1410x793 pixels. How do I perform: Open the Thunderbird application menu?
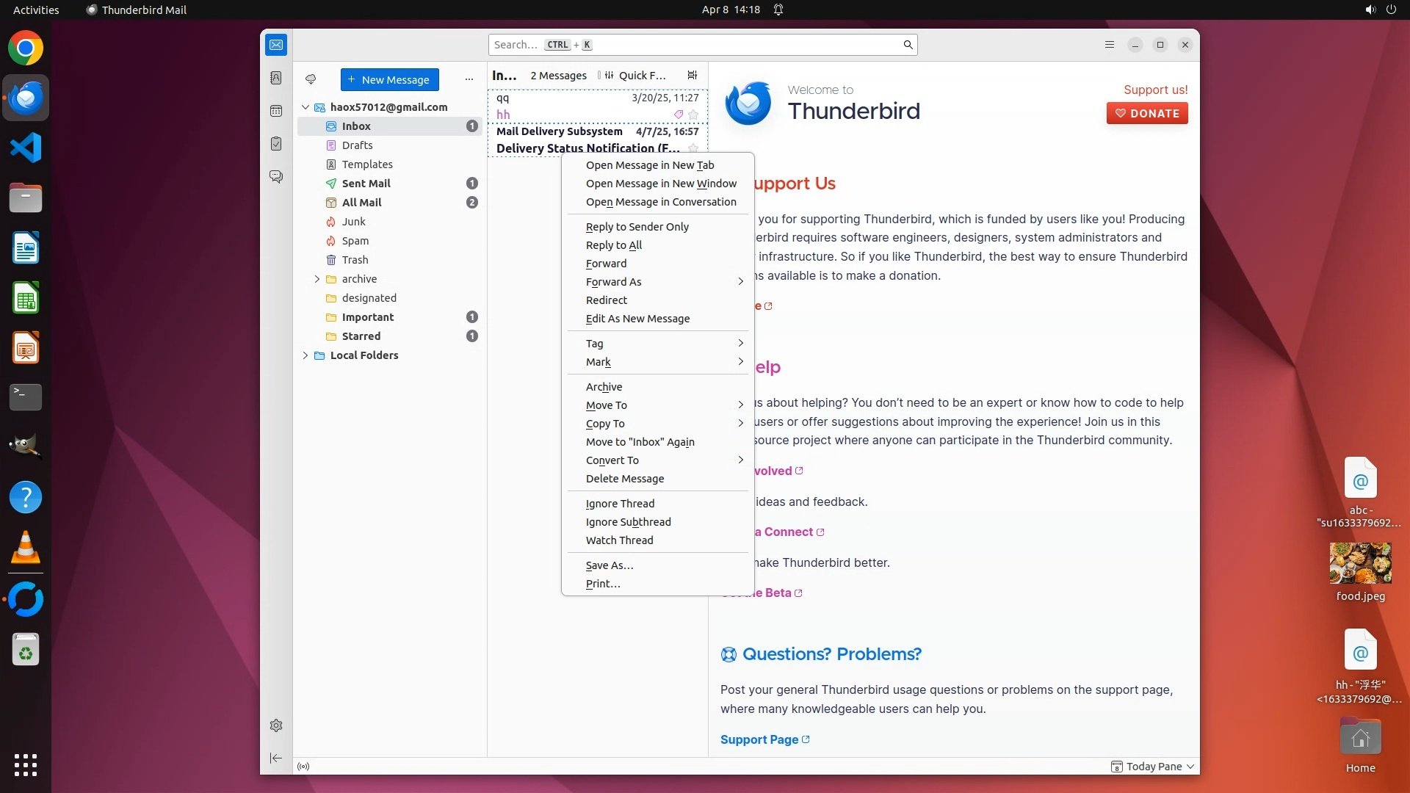[x=1110, y=45]
